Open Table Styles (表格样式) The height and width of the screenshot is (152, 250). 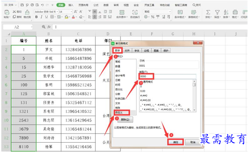[194, 14]
